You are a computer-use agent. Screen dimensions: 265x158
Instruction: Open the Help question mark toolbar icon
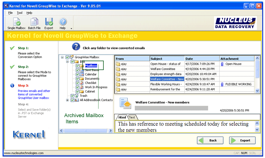click(x=63, y=22)
